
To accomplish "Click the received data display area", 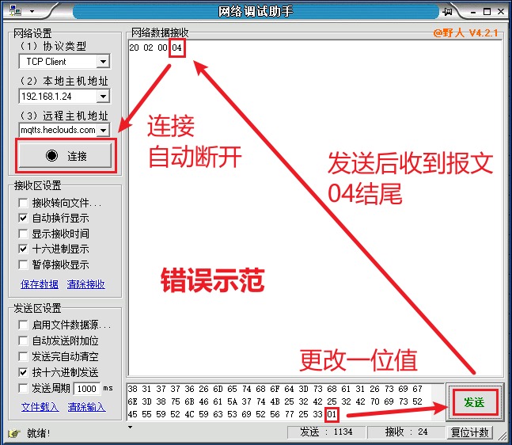I will (315, 207).
